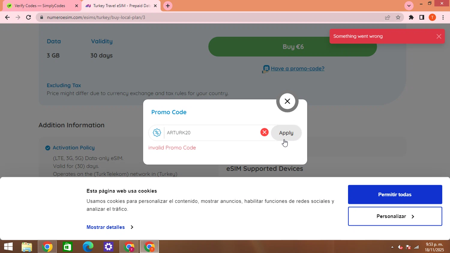This screenshot has height=253, width=450.
Task: Click the Excluding Tax heading
Action: 64,85
